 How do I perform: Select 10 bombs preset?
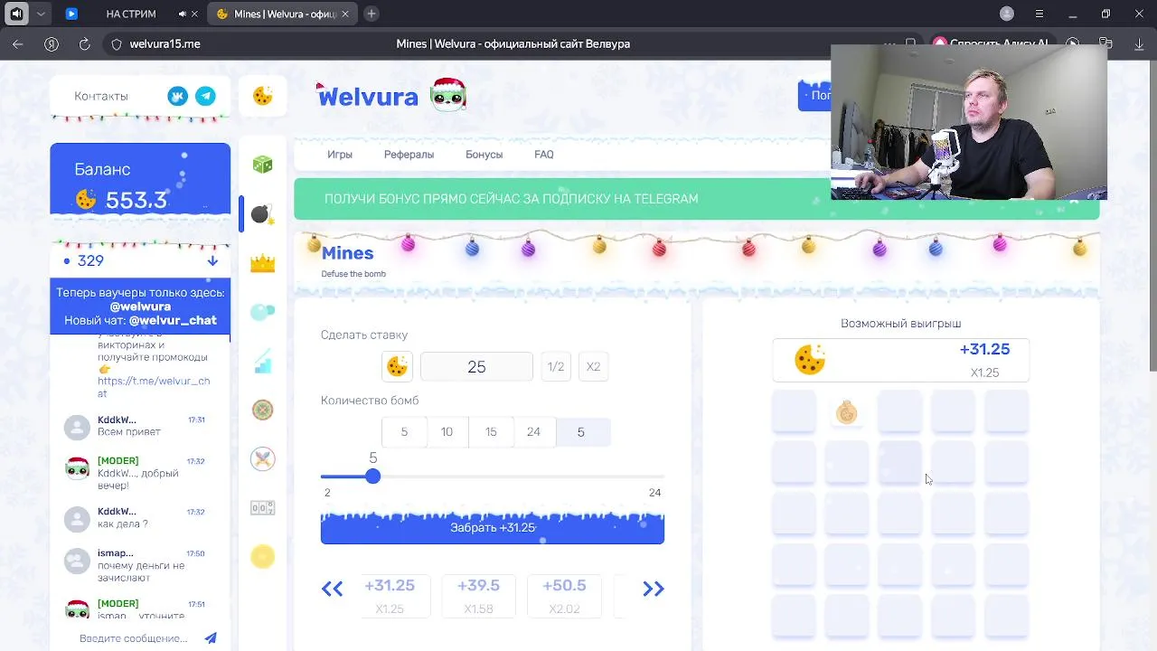click(x=447, y=432)
